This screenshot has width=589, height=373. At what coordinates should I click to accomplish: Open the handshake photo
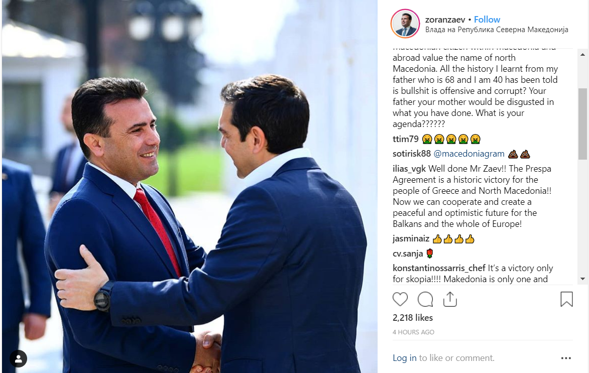click(190, 187)
